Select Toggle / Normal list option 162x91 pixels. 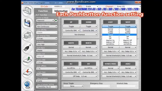[x=119, y=33]
